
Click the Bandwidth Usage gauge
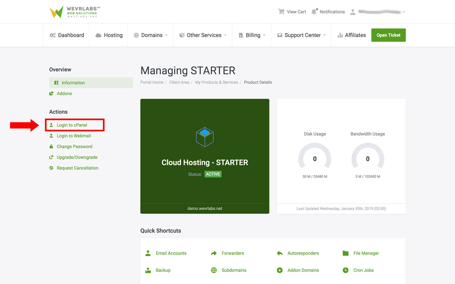(x=368, y=156)
